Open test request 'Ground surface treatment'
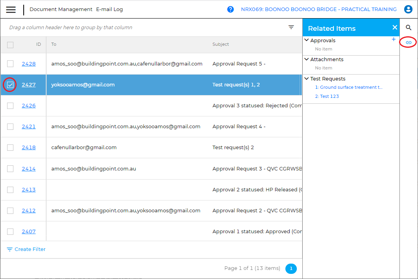This screenshot has height=279, width=418. point(349,87)
